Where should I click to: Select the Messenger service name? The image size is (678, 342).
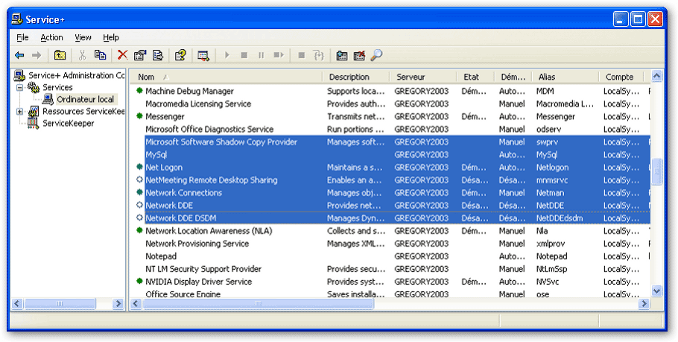[x=165, y=117]
